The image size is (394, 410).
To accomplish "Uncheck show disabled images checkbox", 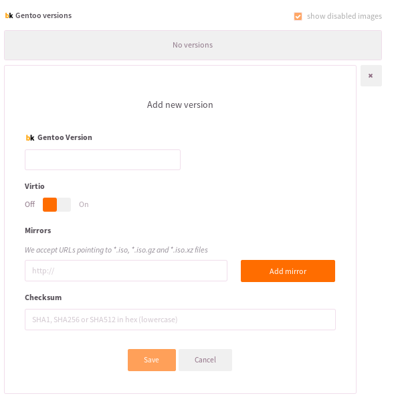I will 298,16.
